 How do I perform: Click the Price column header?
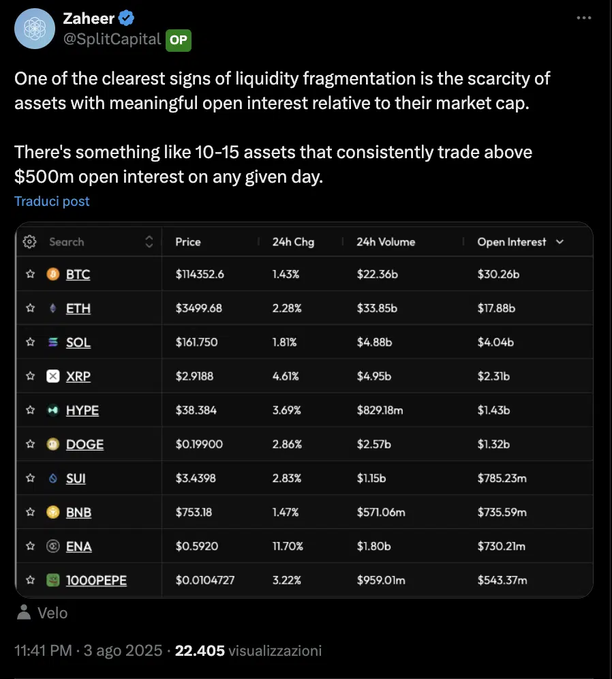click(188, 242)
